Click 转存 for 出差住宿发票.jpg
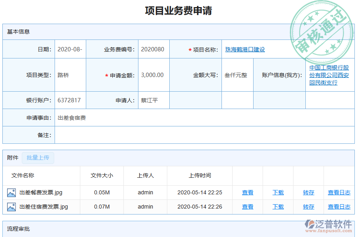The image size is (356, 237). coord(308,206)
